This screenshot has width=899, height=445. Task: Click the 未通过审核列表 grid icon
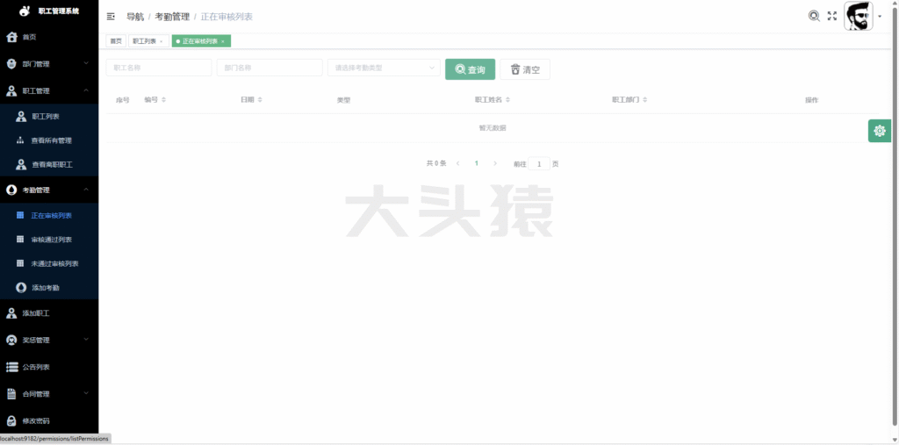click(20, 263)
